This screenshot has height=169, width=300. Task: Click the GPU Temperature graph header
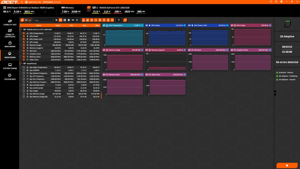coord(123,25)
